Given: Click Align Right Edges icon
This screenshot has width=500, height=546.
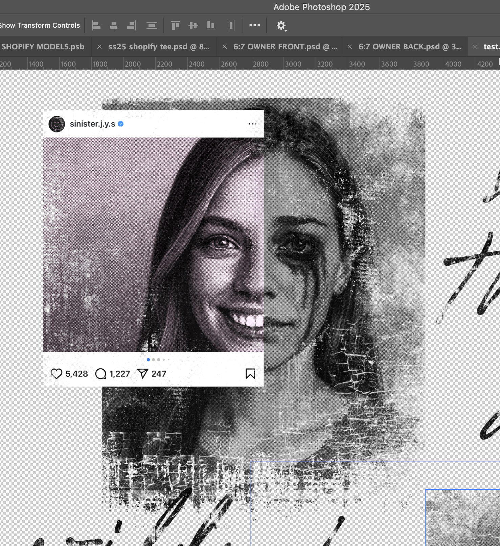Looking at the screenshot, I should 131,25.
